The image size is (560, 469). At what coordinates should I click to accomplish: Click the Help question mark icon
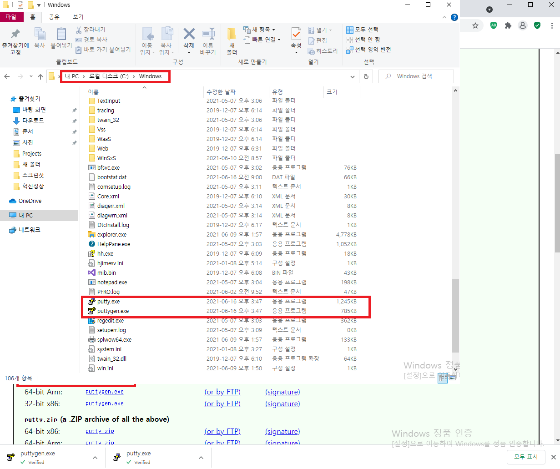point(454,17)
